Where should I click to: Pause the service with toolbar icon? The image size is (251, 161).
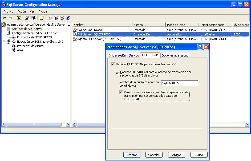click(x=56, y=18)
